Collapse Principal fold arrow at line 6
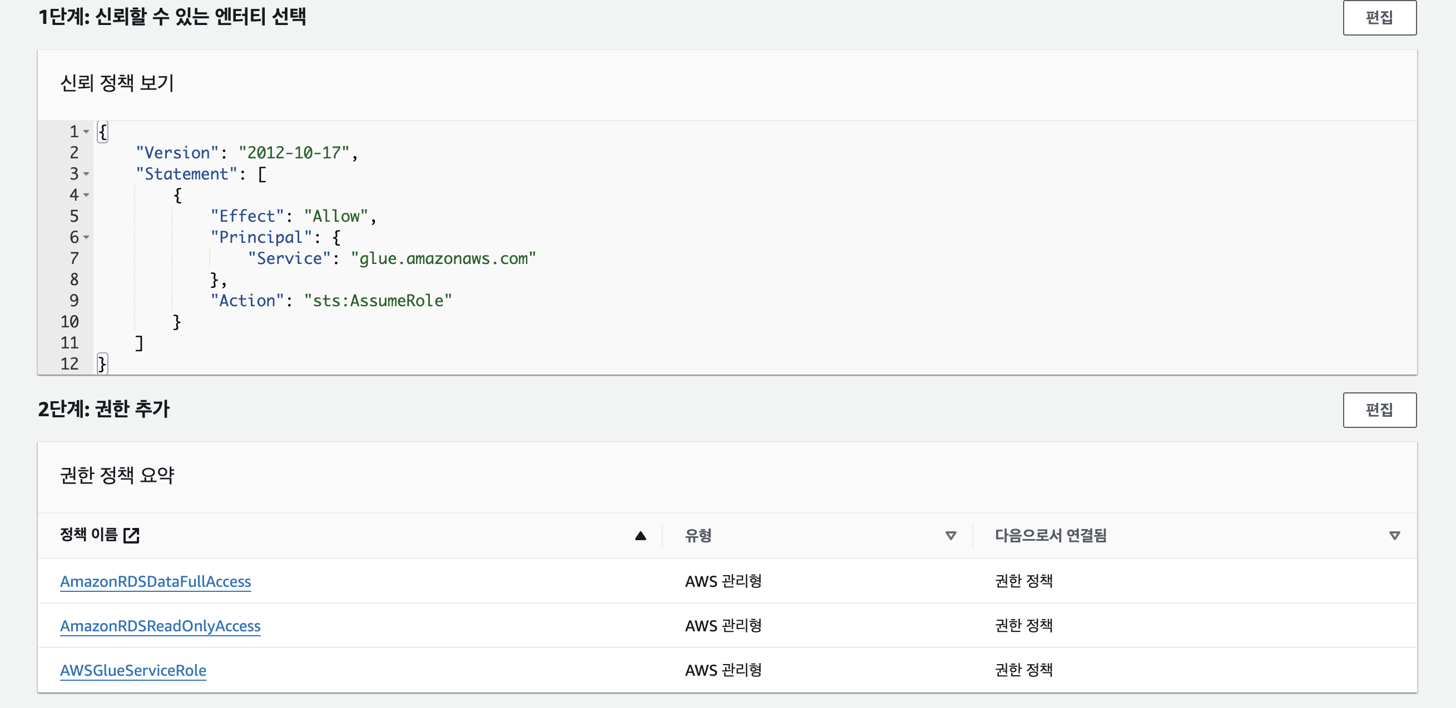Image resolution: width=1456 pixels, height=708 pixels. click(x=86, y=237)
